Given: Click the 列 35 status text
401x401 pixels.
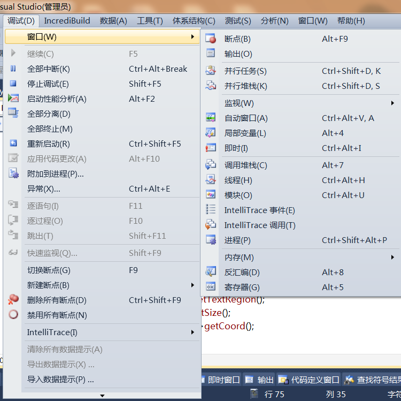Looking at the screenshot, I should (336, 394).
